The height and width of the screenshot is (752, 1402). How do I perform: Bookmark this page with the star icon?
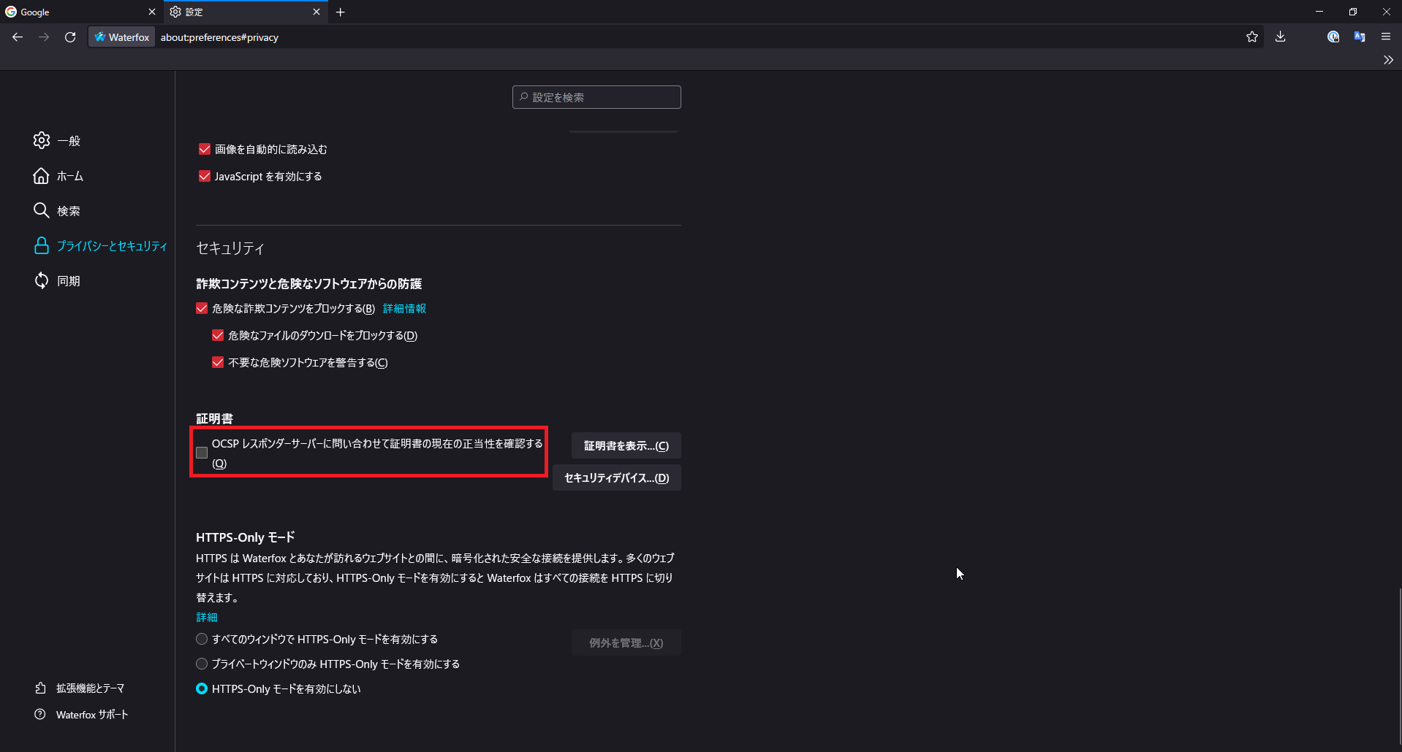[x=1252, y=37]
